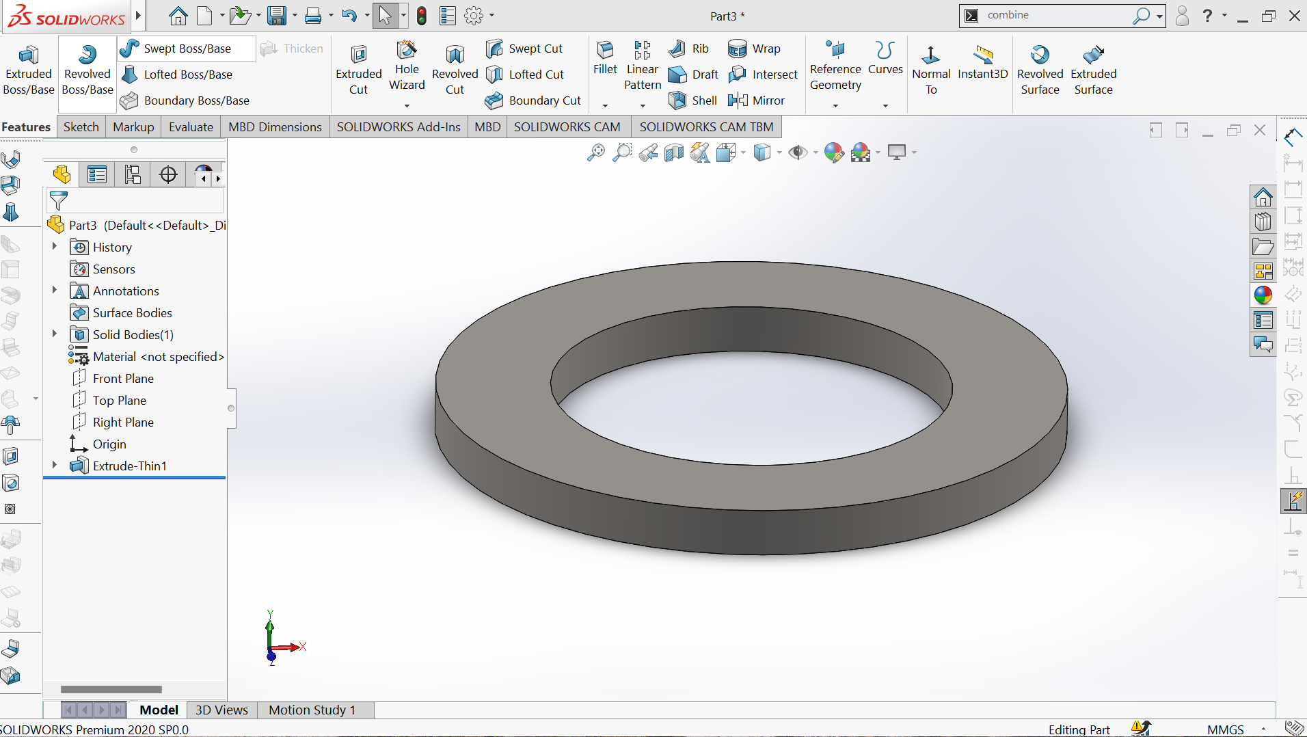Expand the Extrude-Thin1 feature node

[x=55, y=465]
